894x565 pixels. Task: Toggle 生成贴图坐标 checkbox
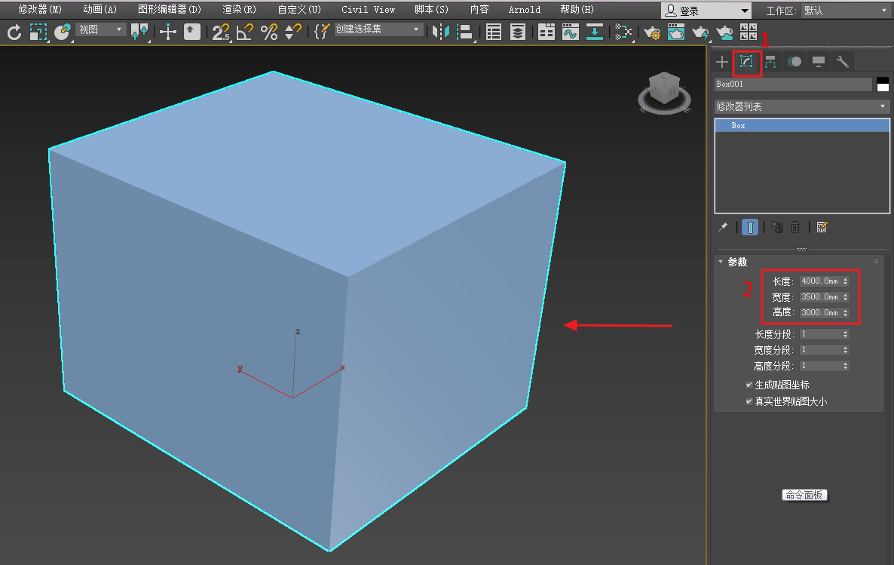point(749,385)
